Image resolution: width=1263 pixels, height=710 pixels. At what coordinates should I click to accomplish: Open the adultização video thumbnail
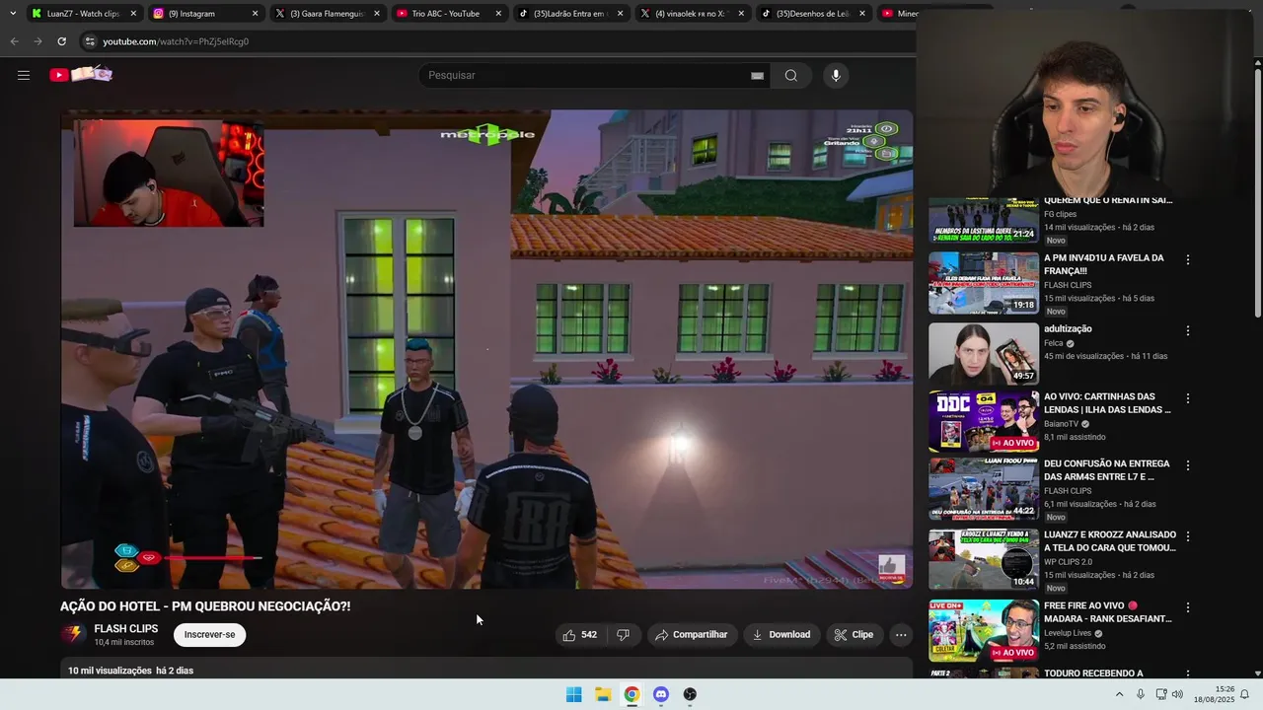[x=983, y=354]
